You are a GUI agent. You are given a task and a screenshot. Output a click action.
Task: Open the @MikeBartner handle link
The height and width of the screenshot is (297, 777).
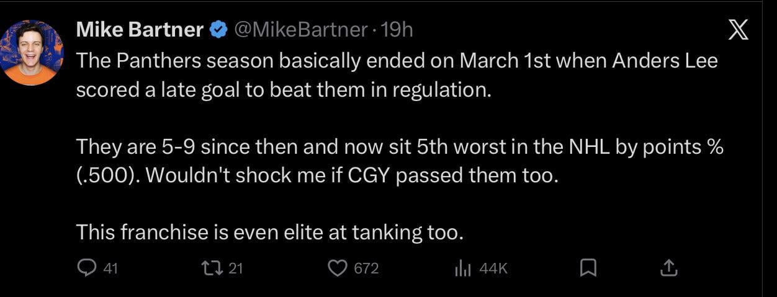pyautogui.click(x=300, y=30)
